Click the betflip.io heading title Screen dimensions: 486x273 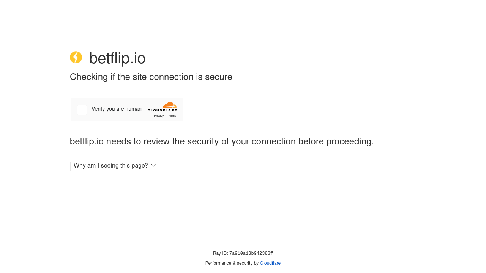point(117,58)
